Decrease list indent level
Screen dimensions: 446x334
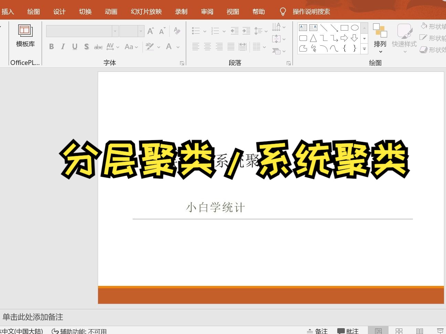pos(235,31)
